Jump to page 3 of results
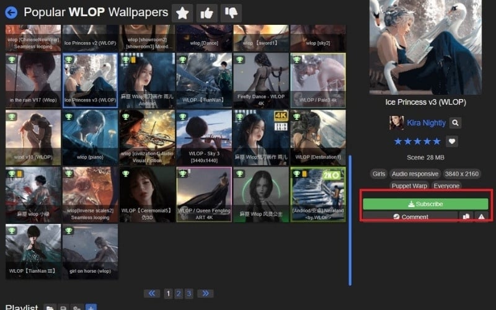Image resolution: width=496 pixels, height=310 pixels. click(x=188, y=293)
